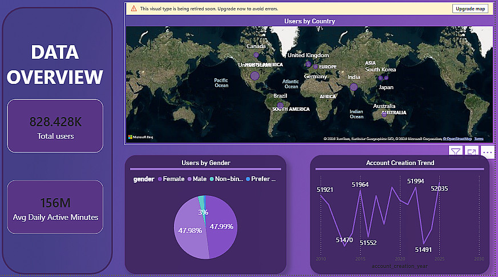Select the Germany bubble on map

pos(315,67)
